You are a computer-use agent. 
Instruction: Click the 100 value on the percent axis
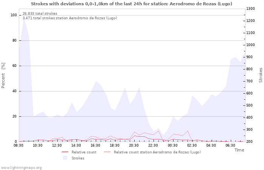pos(14,15)
